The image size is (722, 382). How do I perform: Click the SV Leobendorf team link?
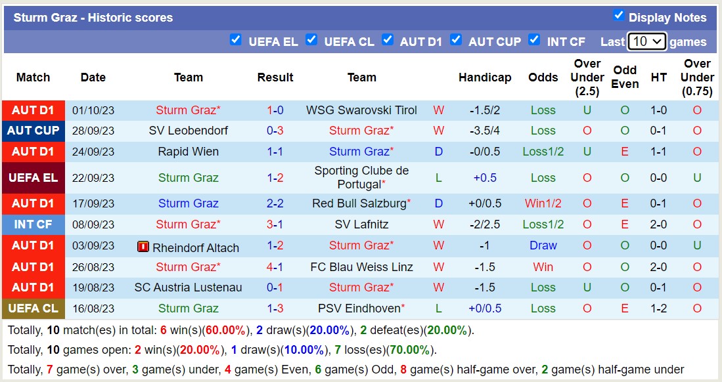coord(189,131)
